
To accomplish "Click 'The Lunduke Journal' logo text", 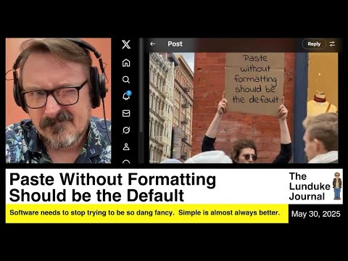I will 310,186.
